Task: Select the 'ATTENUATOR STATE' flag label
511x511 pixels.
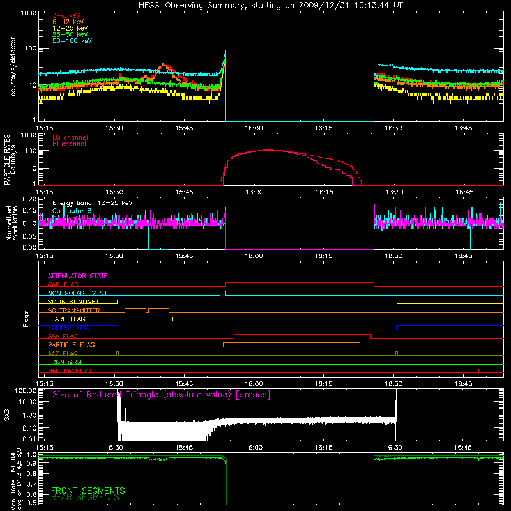Action: (x=77, y=276)
